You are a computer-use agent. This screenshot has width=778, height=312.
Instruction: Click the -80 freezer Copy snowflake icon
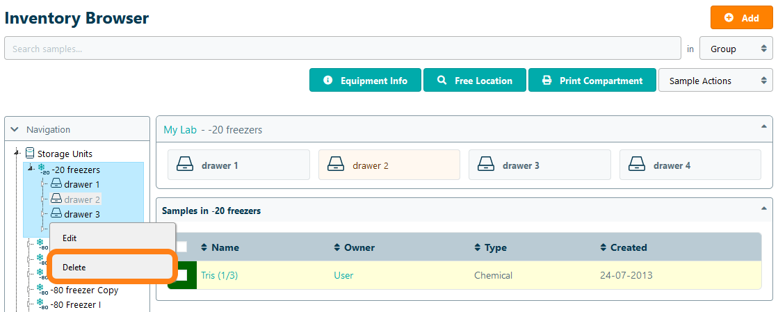point(42,290)
